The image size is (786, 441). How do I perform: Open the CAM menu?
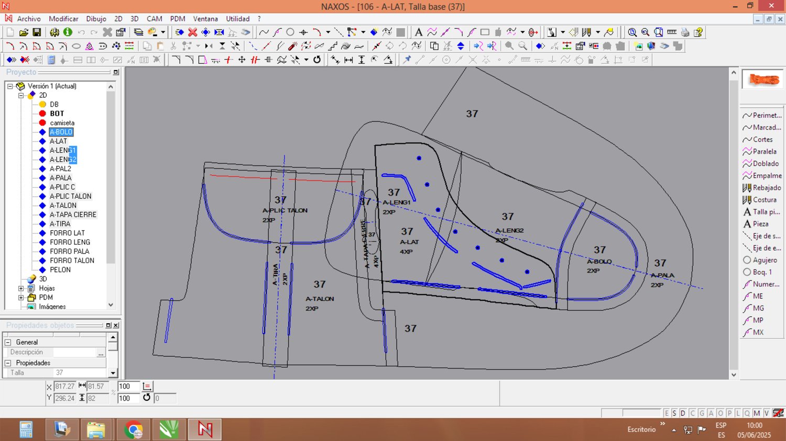(154, 19)
